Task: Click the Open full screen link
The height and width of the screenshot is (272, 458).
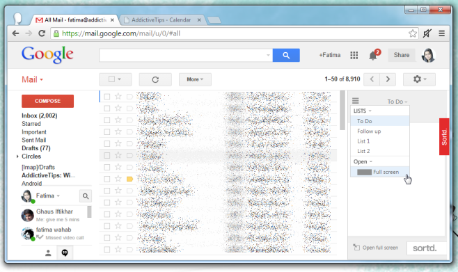Action: click(380, 248)
